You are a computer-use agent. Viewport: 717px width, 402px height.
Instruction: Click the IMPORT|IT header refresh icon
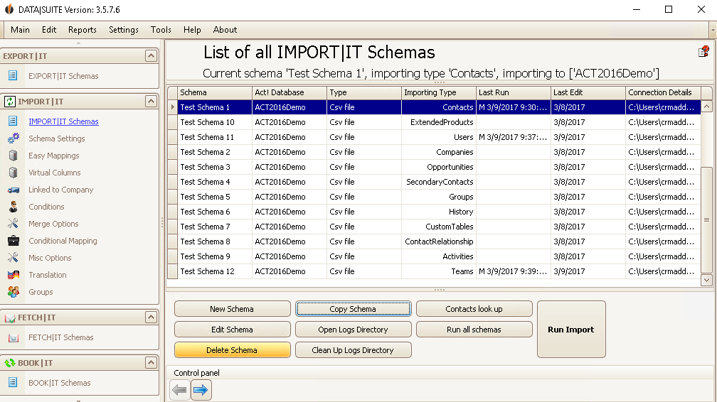tap(10, 102)
